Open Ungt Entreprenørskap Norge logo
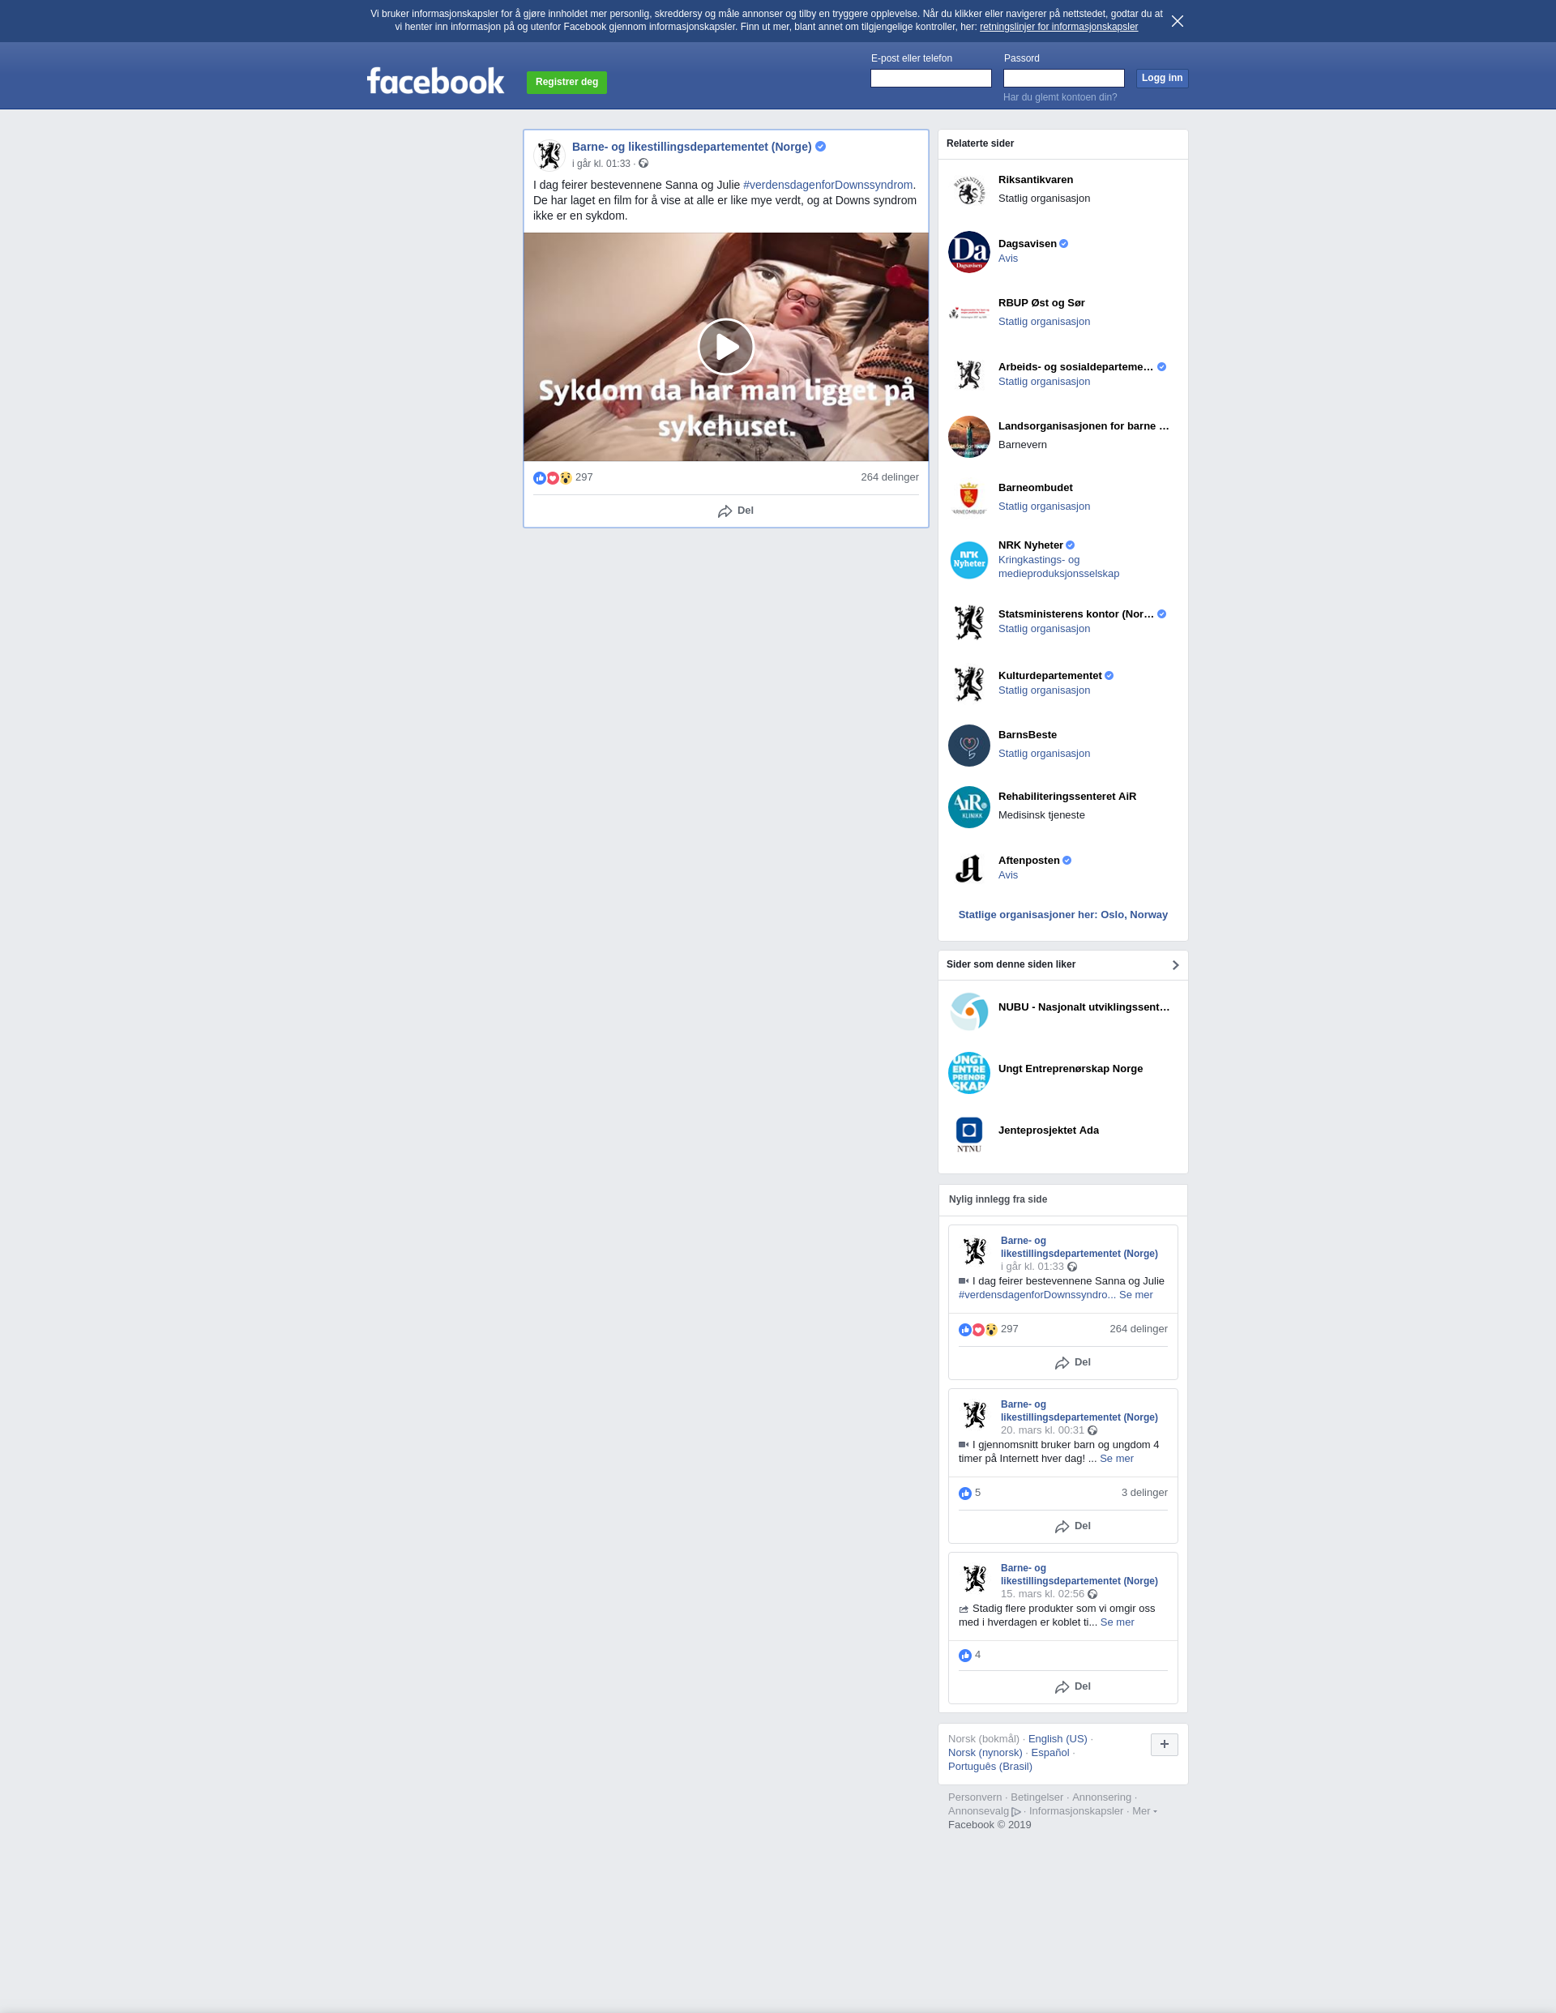 tap(968, 1073)
